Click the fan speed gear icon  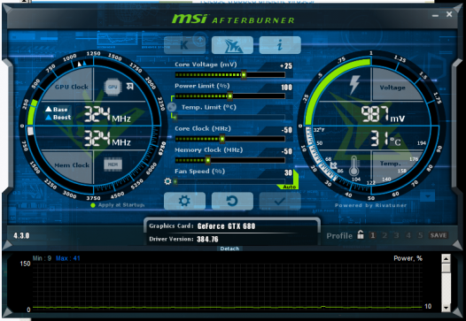167,181
